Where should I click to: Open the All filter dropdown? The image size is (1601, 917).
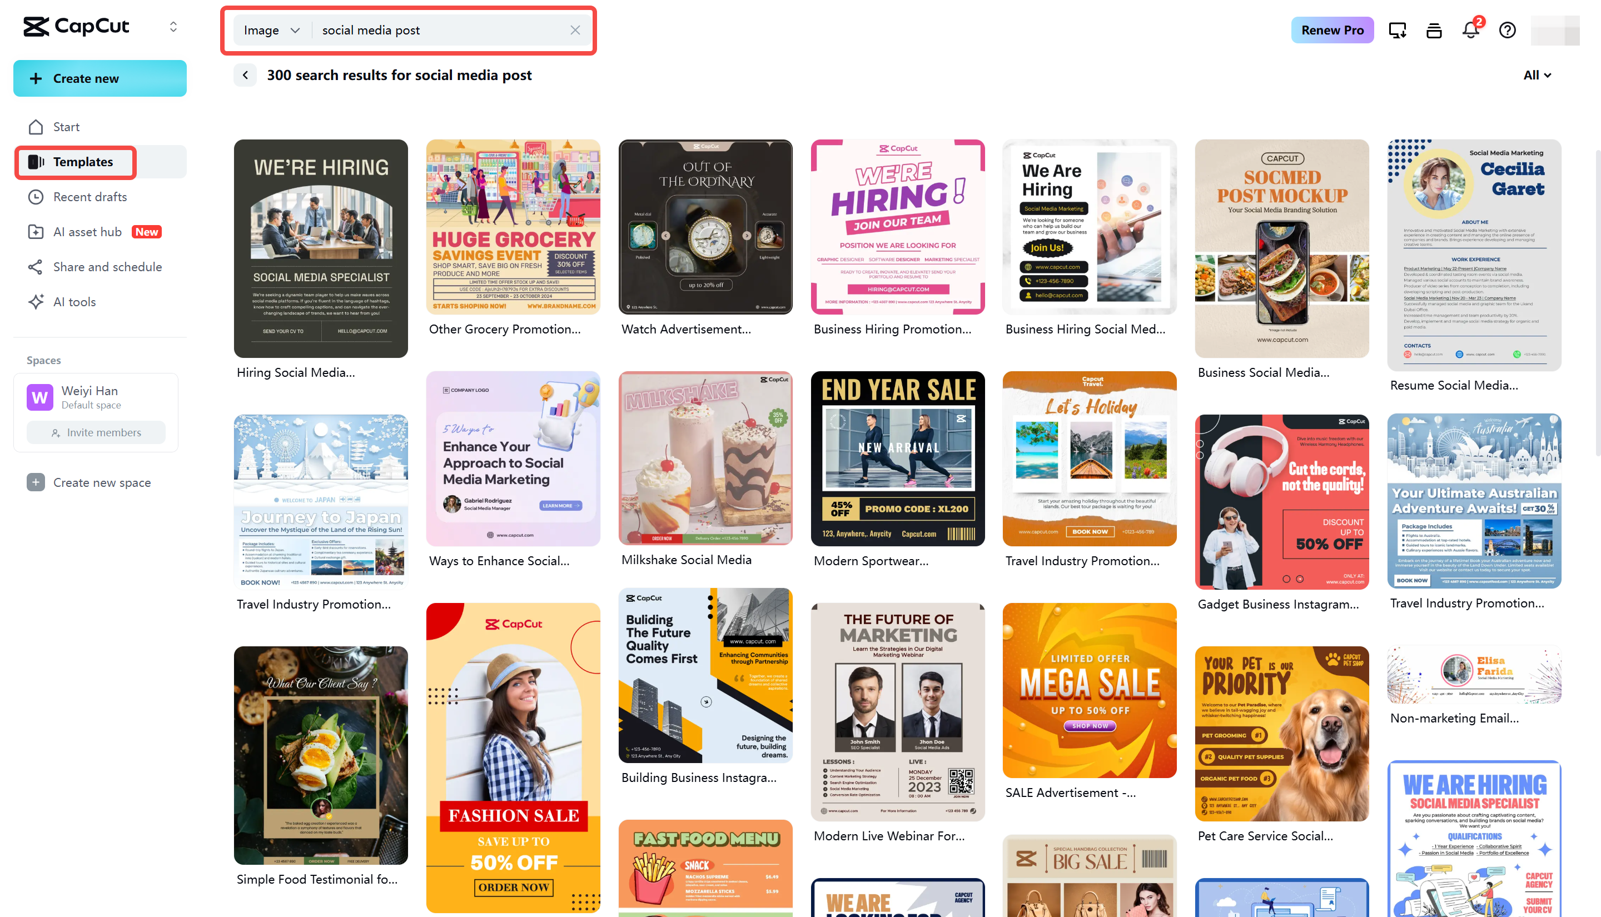[1537, 75]
